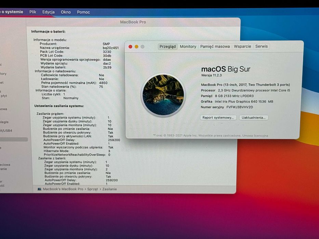Select Zasilanie in the path bar
The height and width of the screenshot is (239, 319).
point(109,189)
